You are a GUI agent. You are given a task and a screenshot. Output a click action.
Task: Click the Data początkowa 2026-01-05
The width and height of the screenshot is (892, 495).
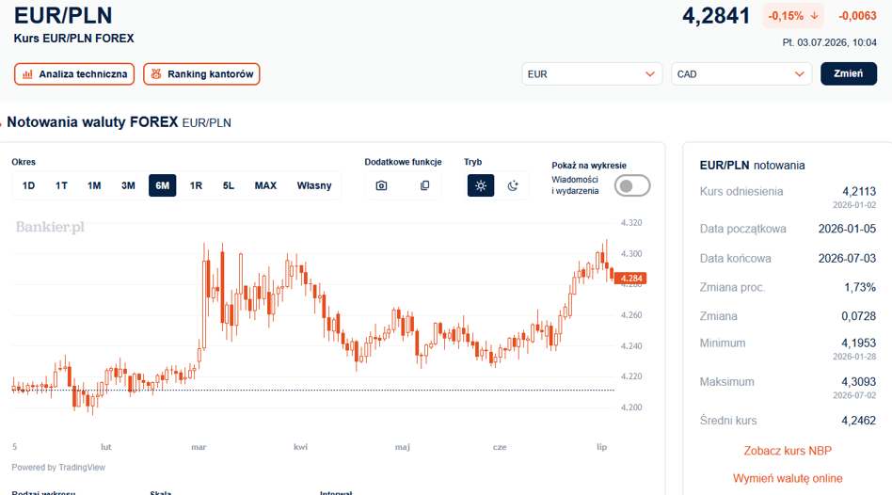pyautogui.click(x=847, y=229)
